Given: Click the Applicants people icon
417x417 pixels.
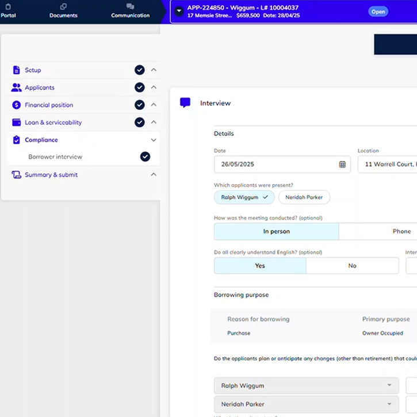Looking at the screenshot, I should pyautogui.click(x=16, y=87).
